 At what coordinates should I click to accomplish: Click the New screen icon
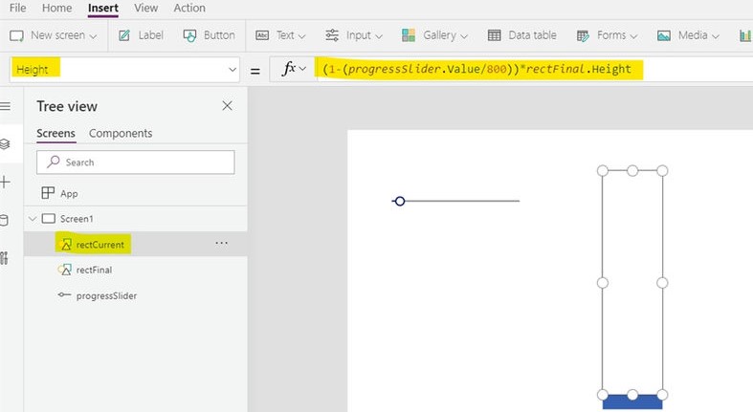click(16, 36)
